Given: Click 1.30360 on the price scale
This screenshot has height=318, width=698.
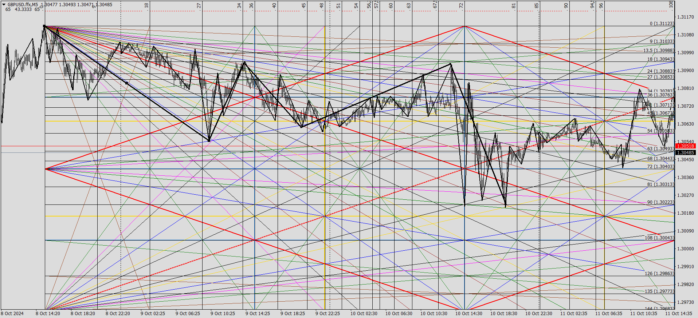Looking at the screenshot, I should [685, 178].
